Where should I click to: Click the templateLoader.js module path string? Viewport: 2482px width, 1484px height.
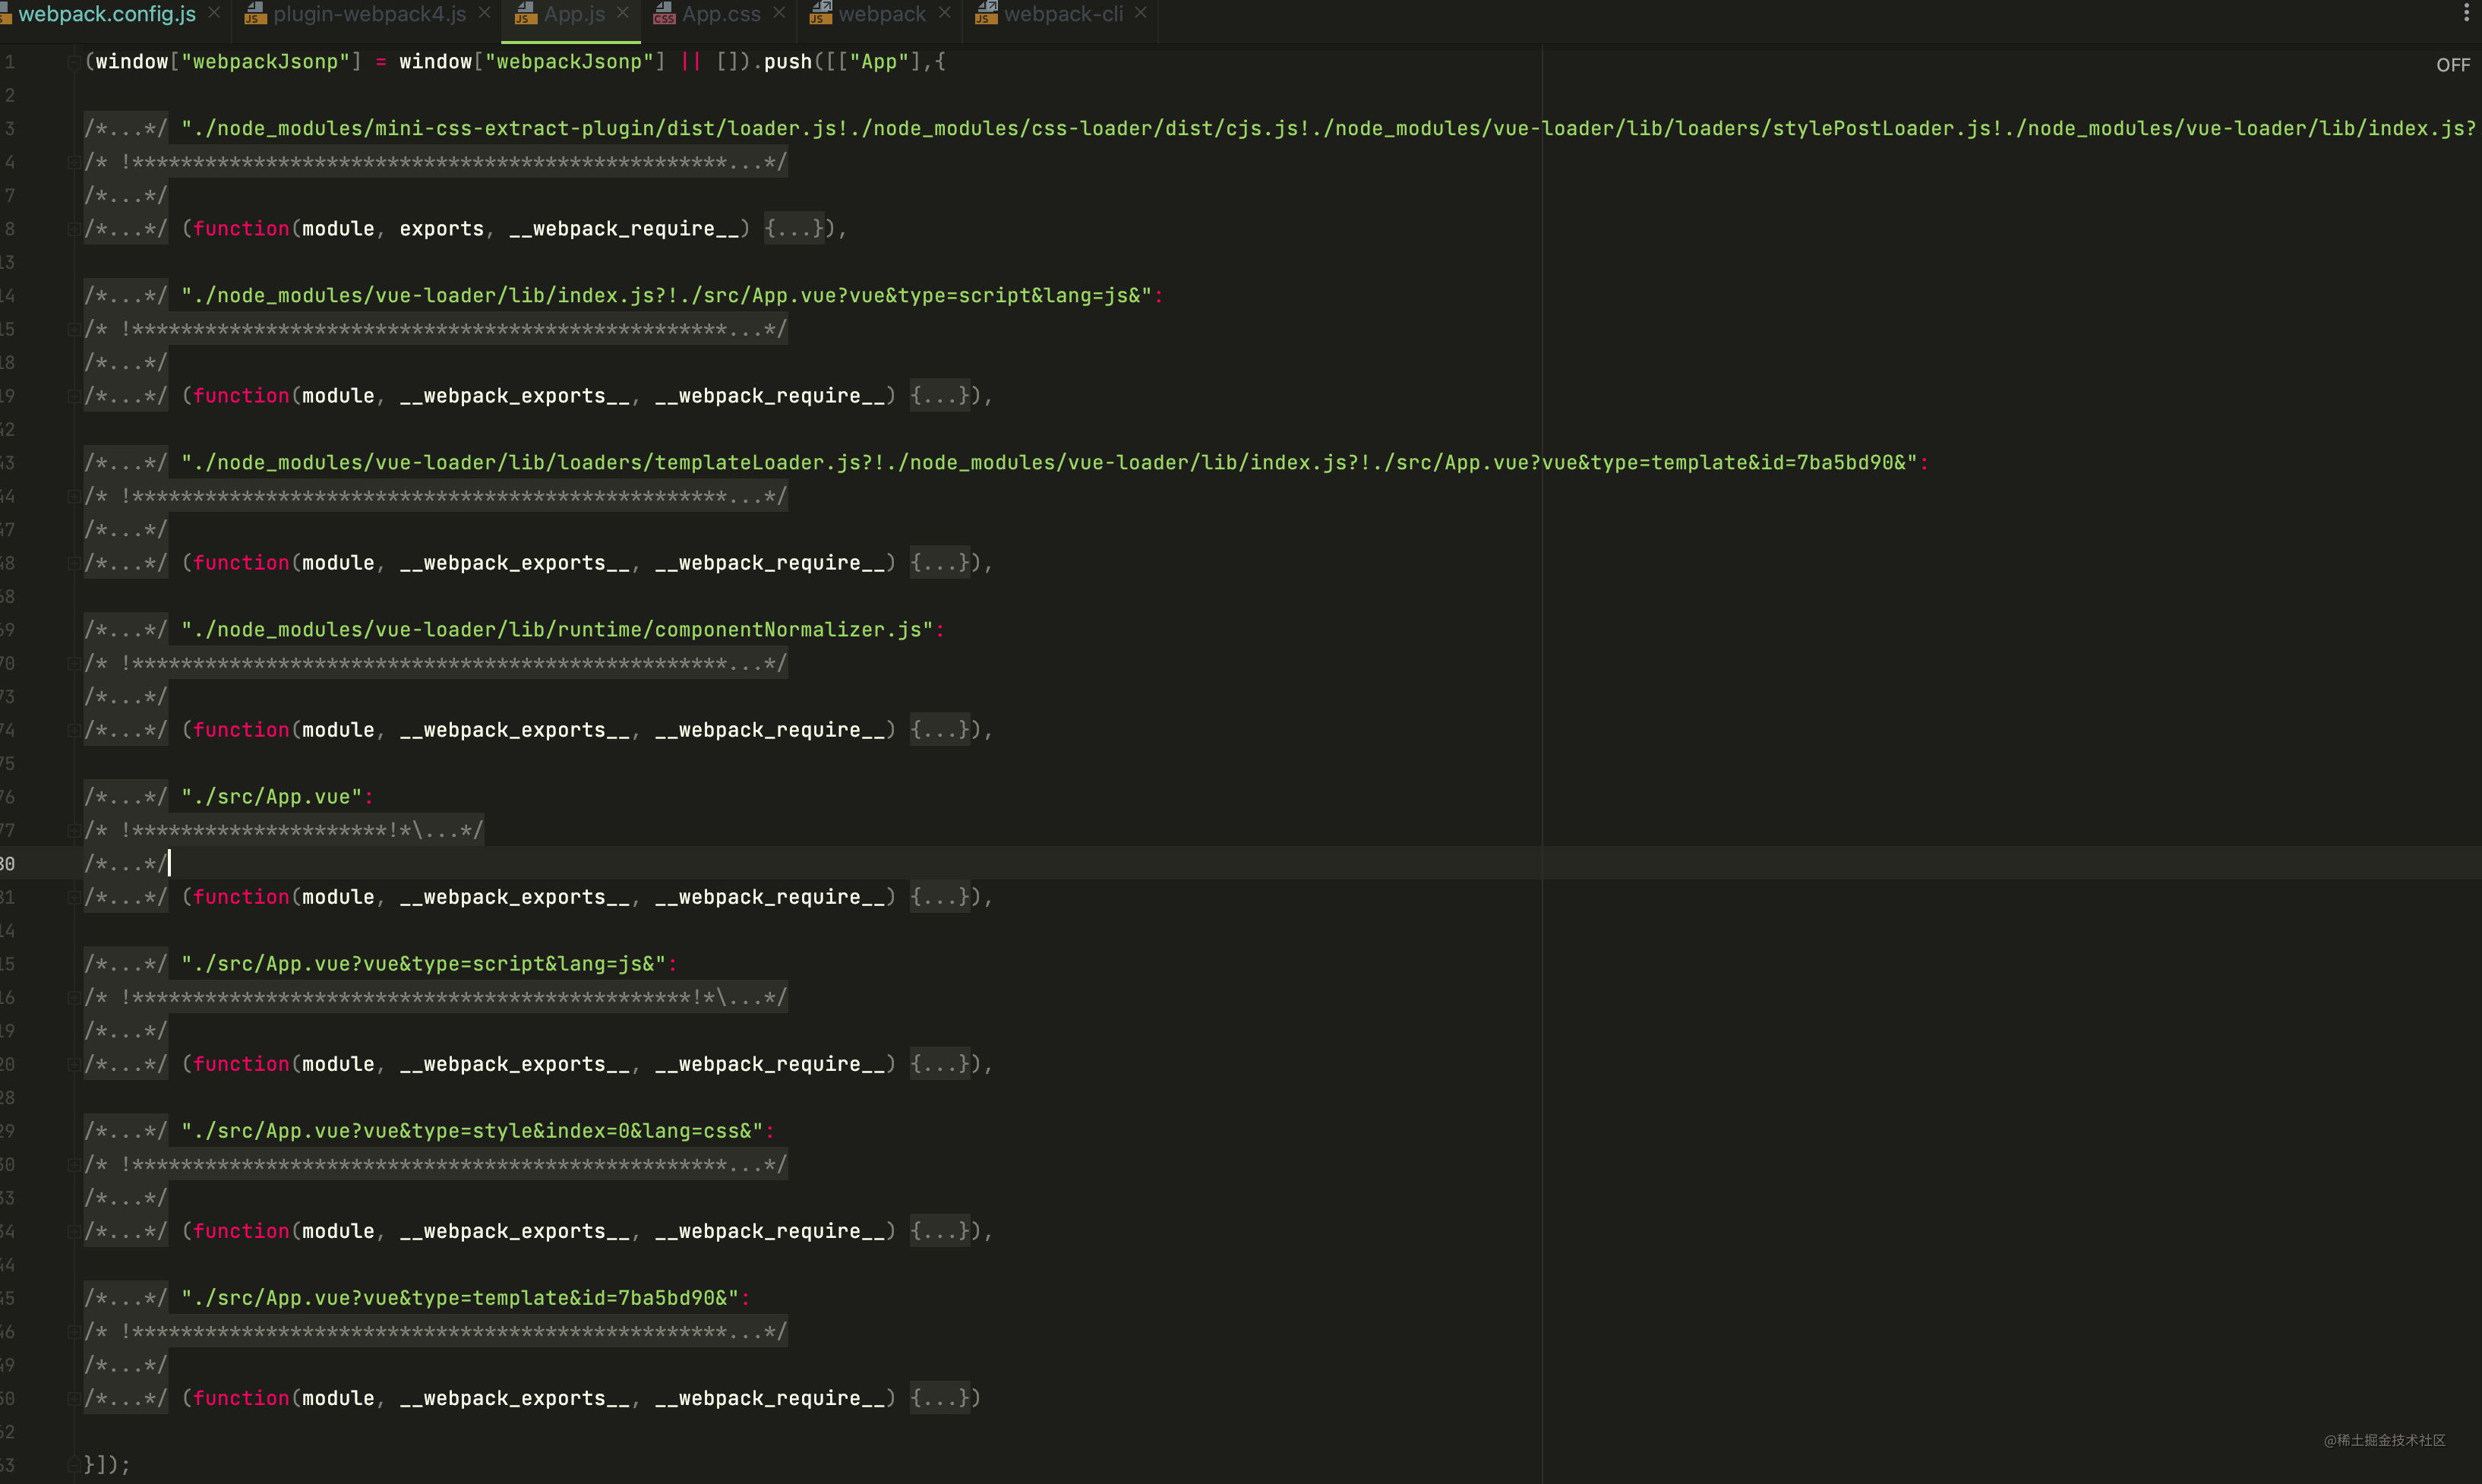coord(1049,462)
